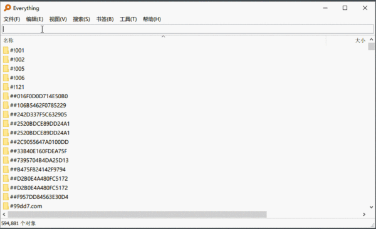Select the ##2C9055647A0100DD entry
This screenshot has height=229, width=376.
39,142
